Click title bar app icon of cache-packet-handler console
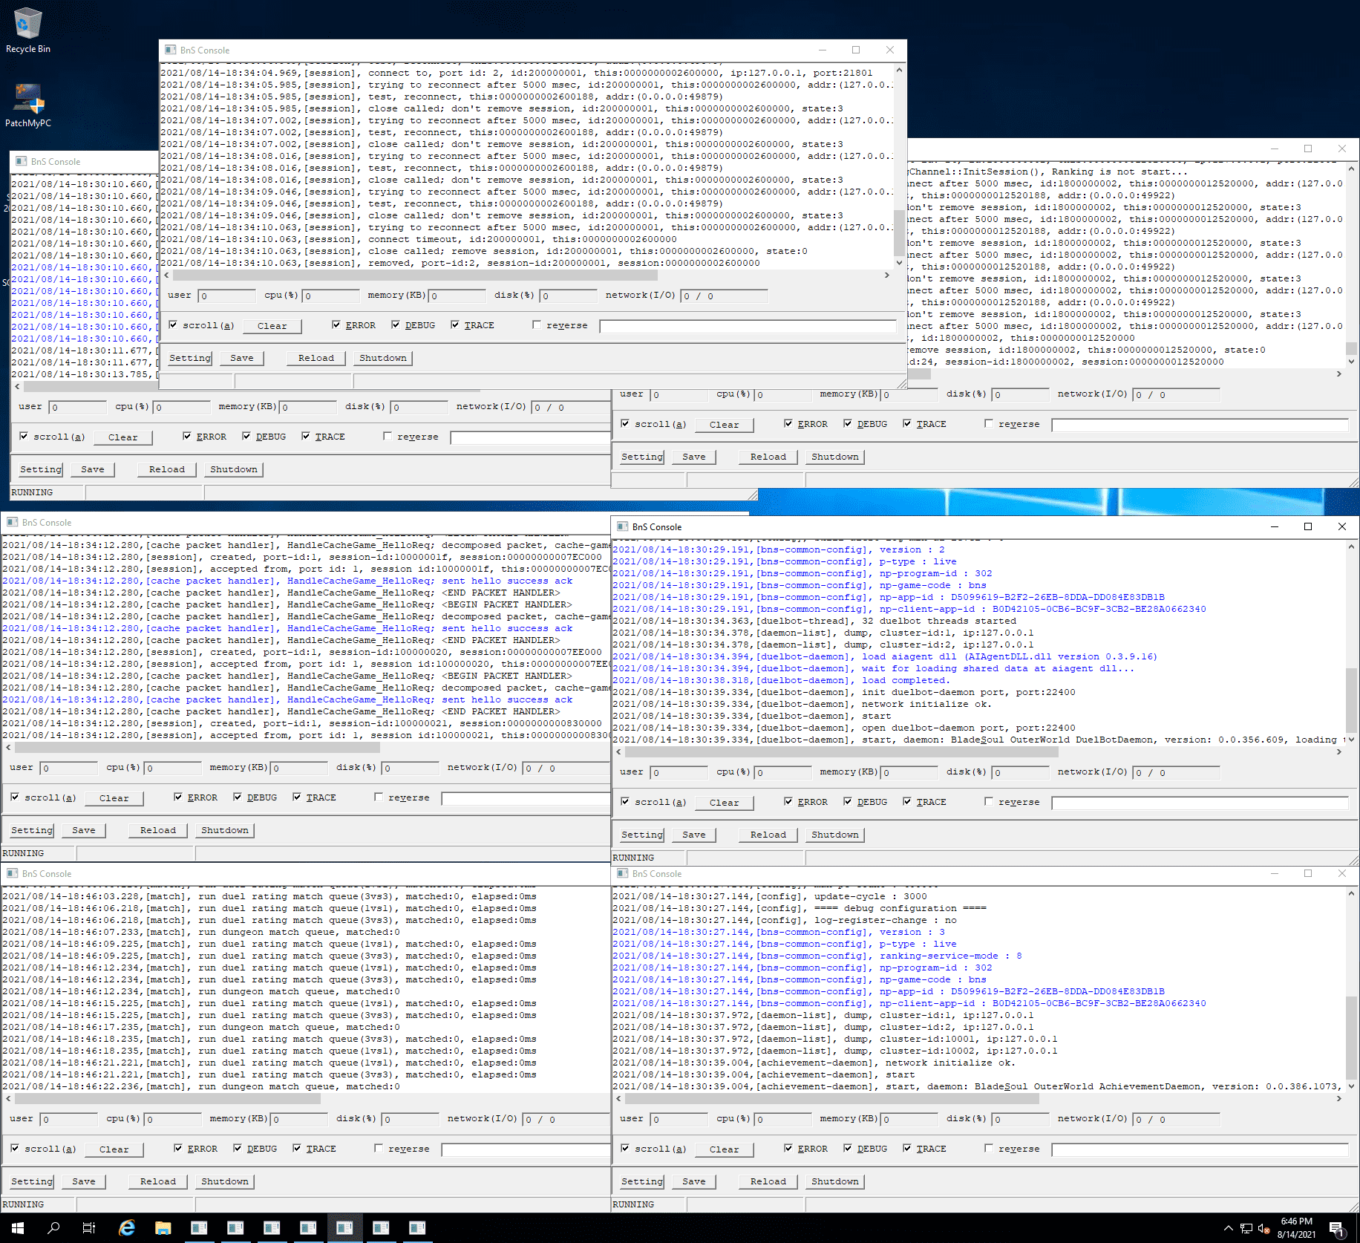The image size is (1360, 1243). (x=12, y=522)
